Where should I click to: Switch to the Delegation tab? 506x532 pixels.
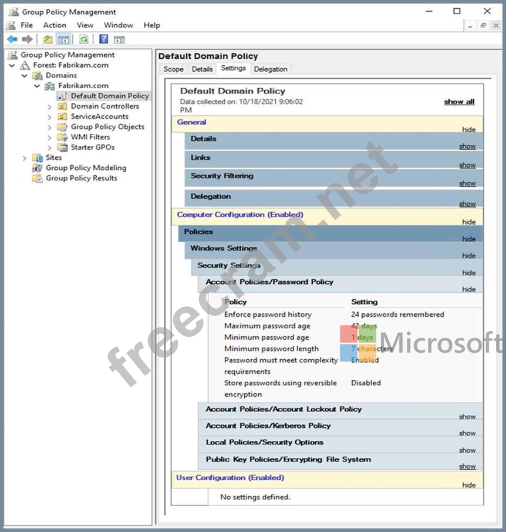pos(271,69)
